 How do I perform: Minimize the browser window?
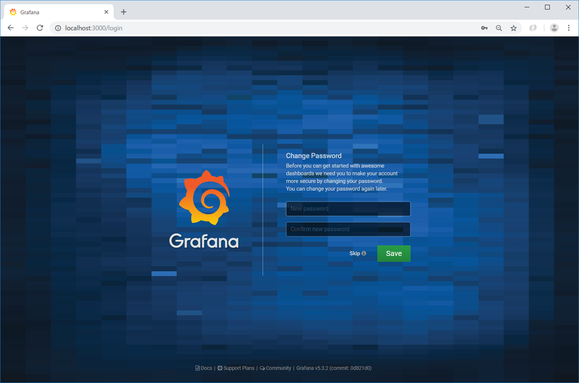point(527,7)
